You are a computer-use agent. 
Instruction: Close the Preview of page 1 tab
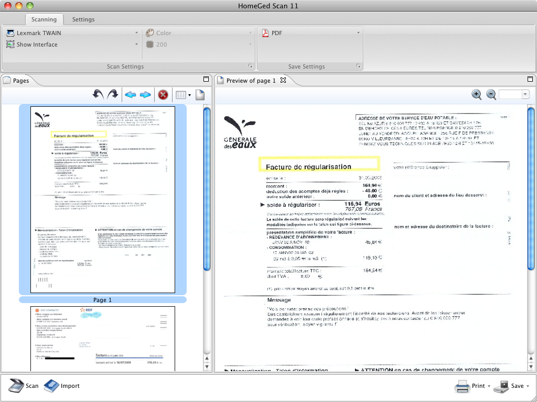[283, 80]
